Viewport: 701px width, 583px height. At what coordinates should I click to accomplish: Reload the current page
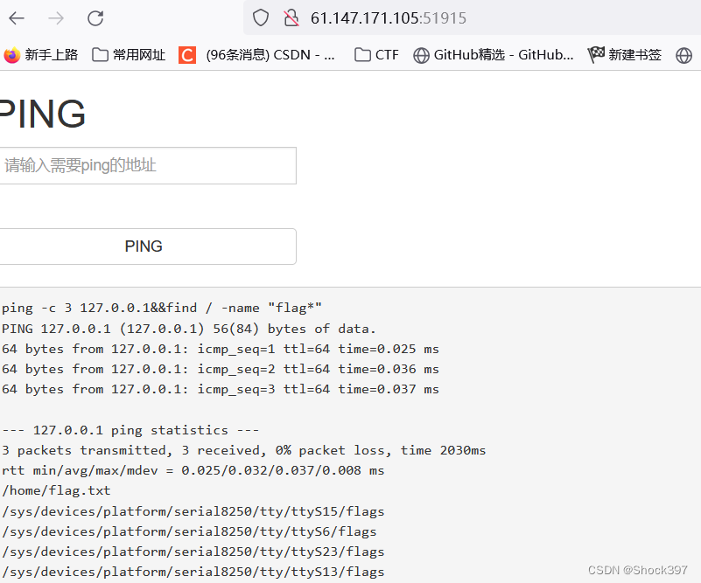95,18
